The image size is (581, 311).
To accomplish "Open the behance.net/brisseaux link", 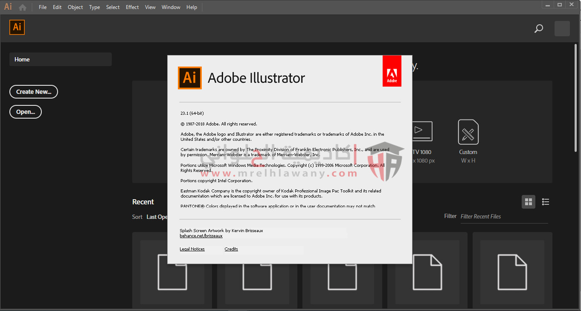I will click(x=201, y=235).
